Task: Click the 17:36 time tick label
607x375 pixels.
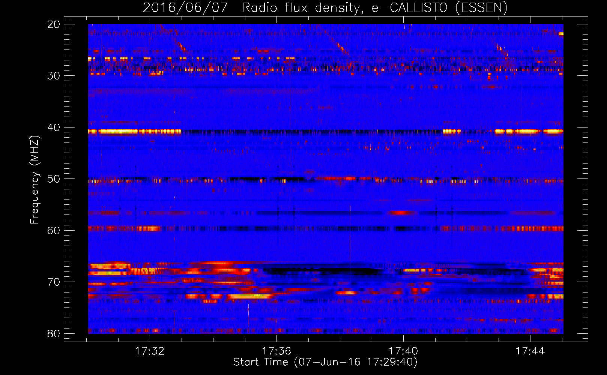Action: point(276,351)
